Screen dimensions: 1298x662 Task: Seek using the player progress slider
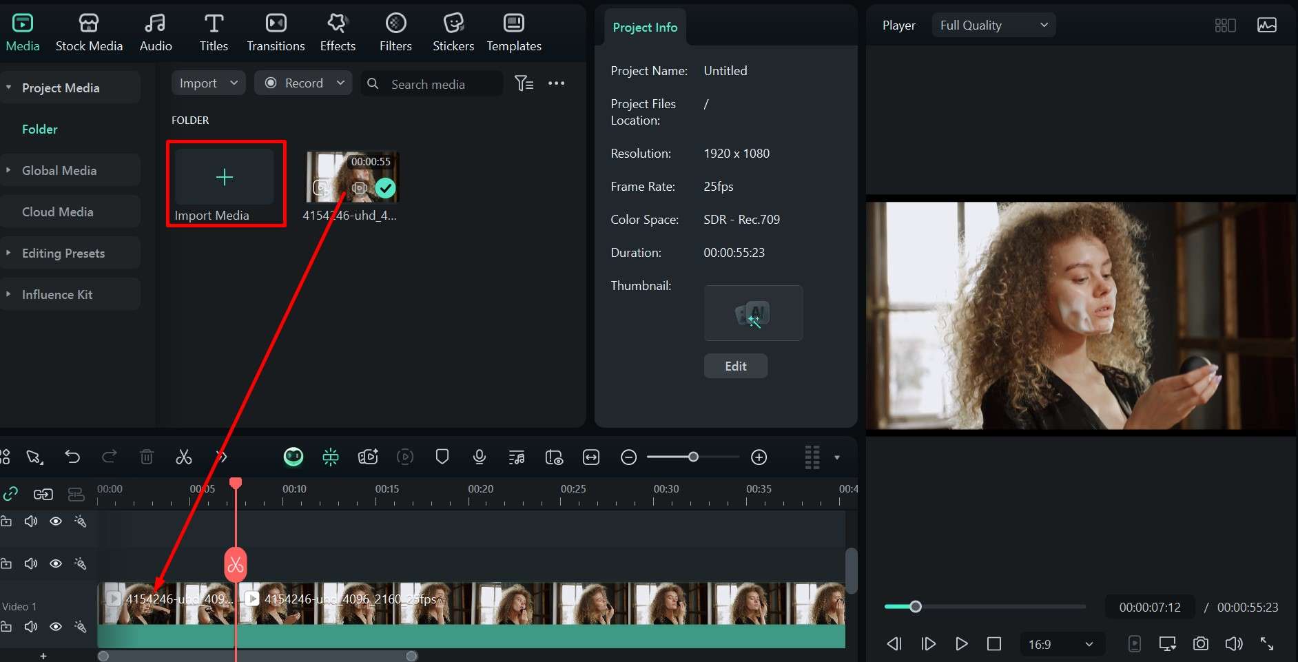[x=985, y=607]
